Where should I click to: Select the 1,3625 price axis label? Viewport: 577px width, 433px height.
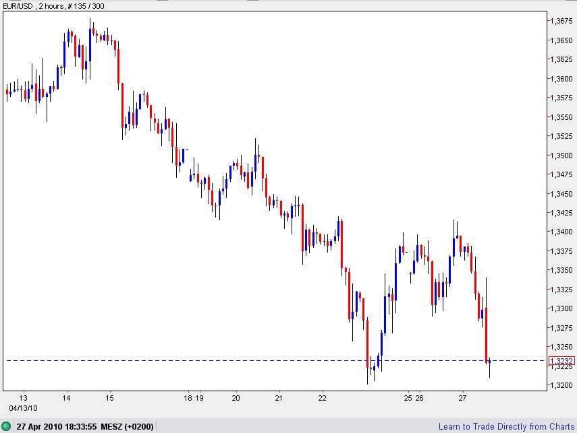pyautogui.click(x=562, y=59)
